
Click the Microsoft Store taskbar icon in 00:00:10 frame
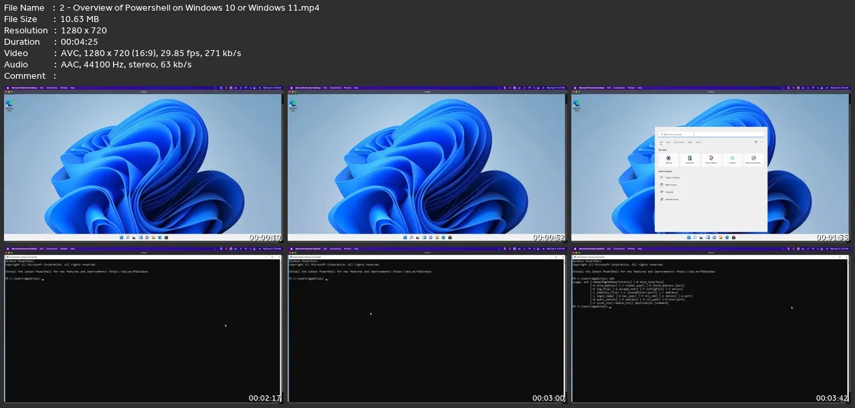coord(166,237)
